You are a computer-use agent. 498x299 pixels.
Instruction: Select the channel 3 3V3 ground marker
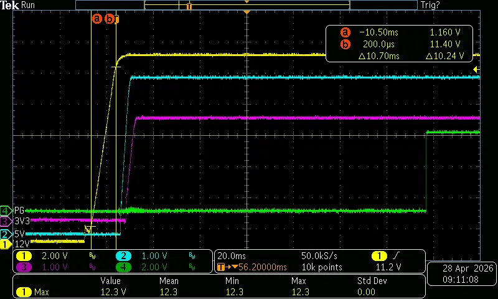pyautogui.click(x=6, y=221)
